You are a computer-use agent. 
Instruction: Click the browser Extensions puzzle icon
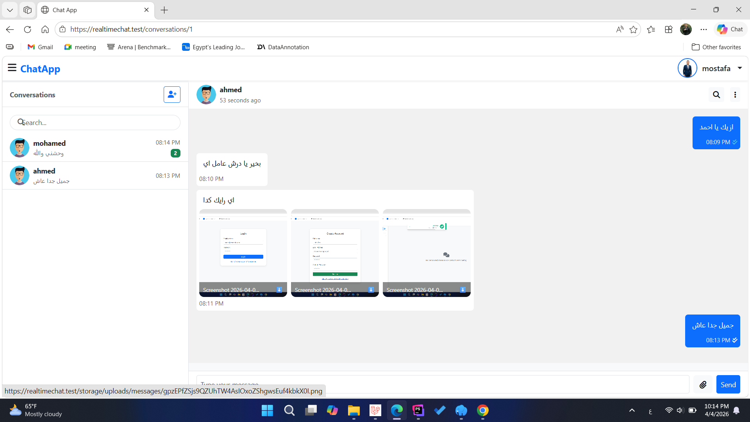tap(668, 29)
